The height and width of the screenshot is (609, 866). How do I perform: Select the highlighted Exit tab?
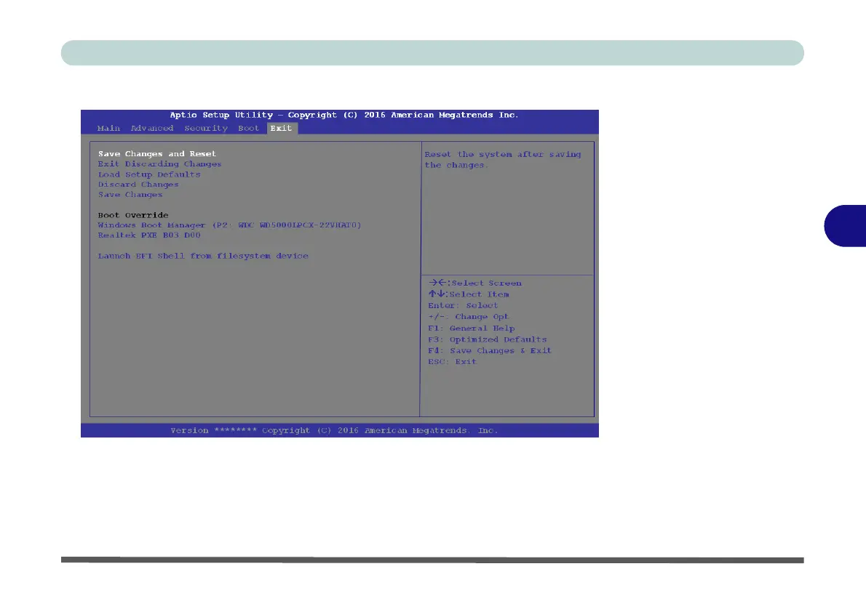pos(282,128)
